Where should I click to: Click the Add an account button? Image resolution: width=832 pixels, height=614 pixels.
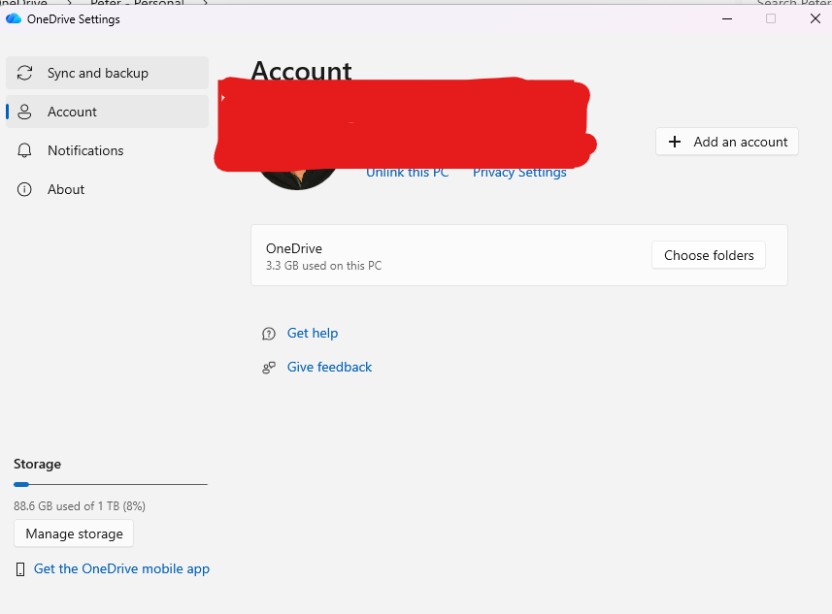click(727, 142)
